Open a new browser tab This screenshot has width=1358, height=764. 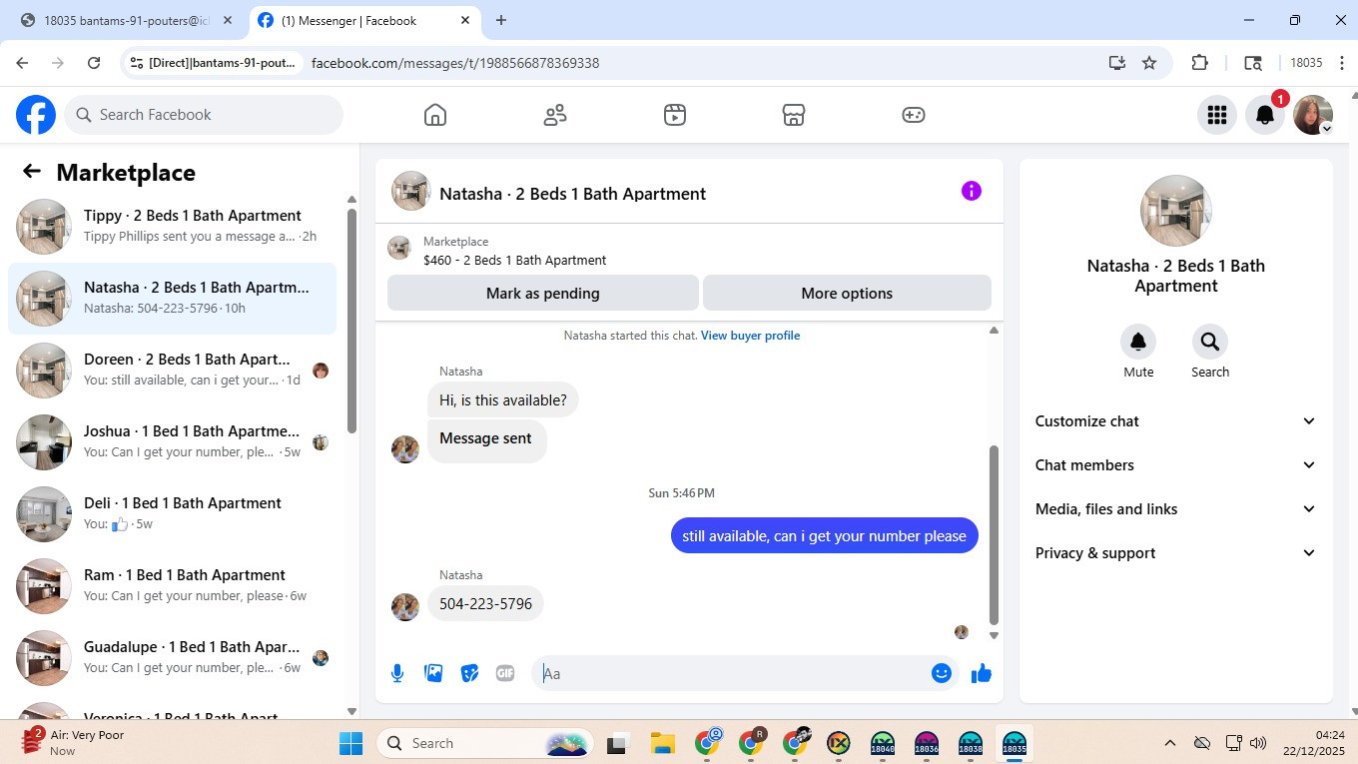click(501, 20)
